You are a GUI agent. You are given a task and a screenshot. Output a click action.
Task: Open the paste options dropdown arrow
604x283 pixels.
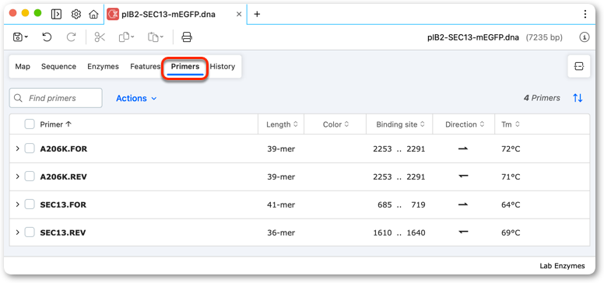(162, 37)
